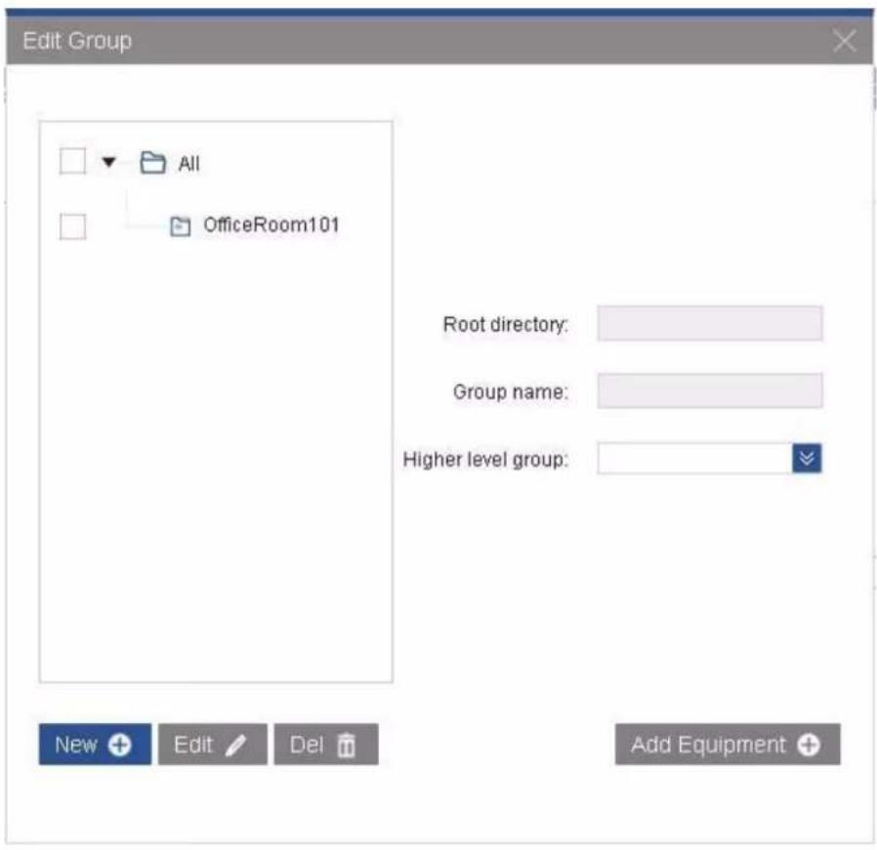This screenshot has width=877, height=850.
Task: Close the Edit Group dialog
Action: pyautogui.click(x=844, y=41)
